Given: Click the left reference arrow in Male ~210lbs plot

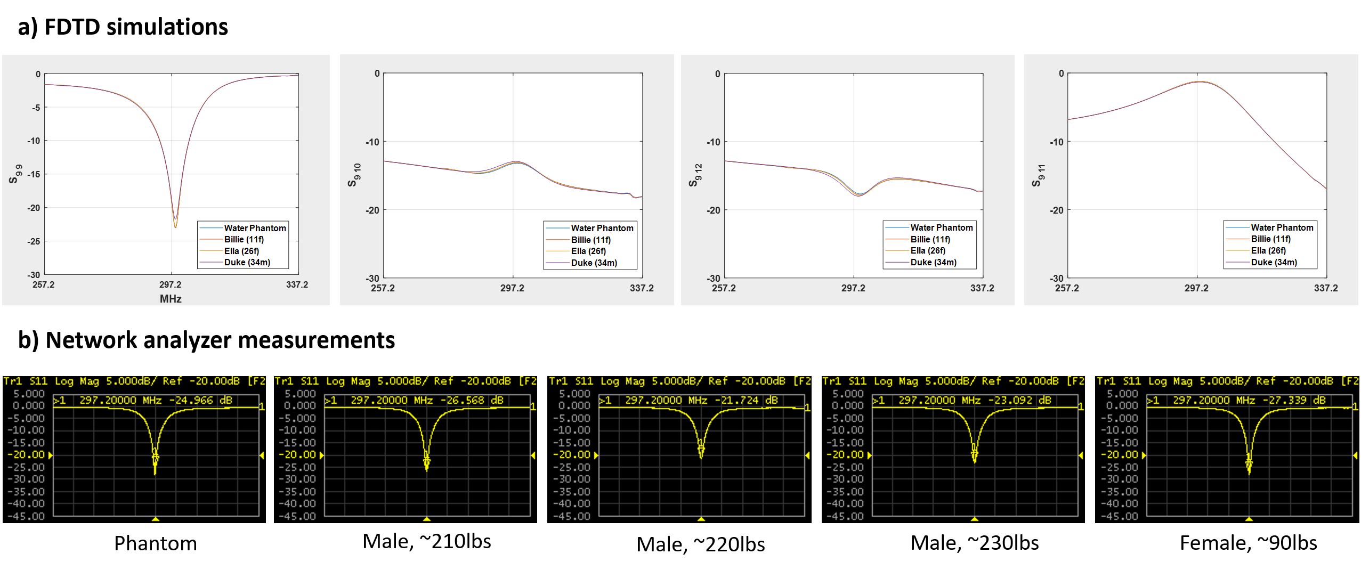Looking at the screenshot, I should click(322, 455).
